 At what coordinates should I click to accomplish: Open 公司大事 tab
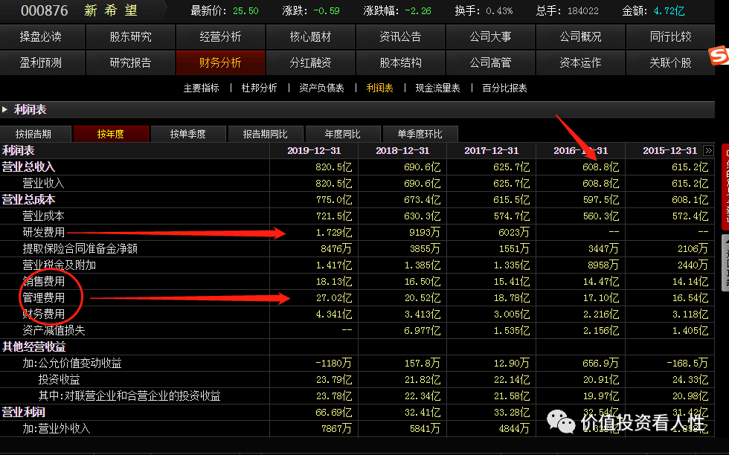click(490, 36)
